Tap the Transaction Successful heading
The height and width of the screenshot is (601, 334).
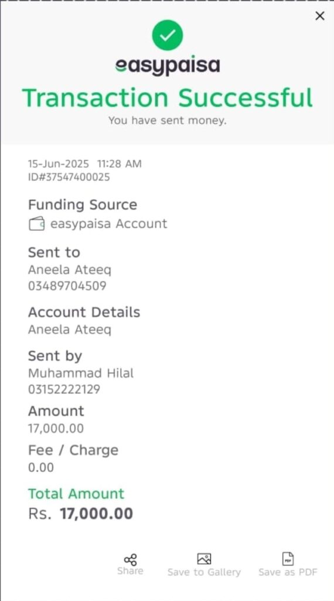(x=168, y=98)
